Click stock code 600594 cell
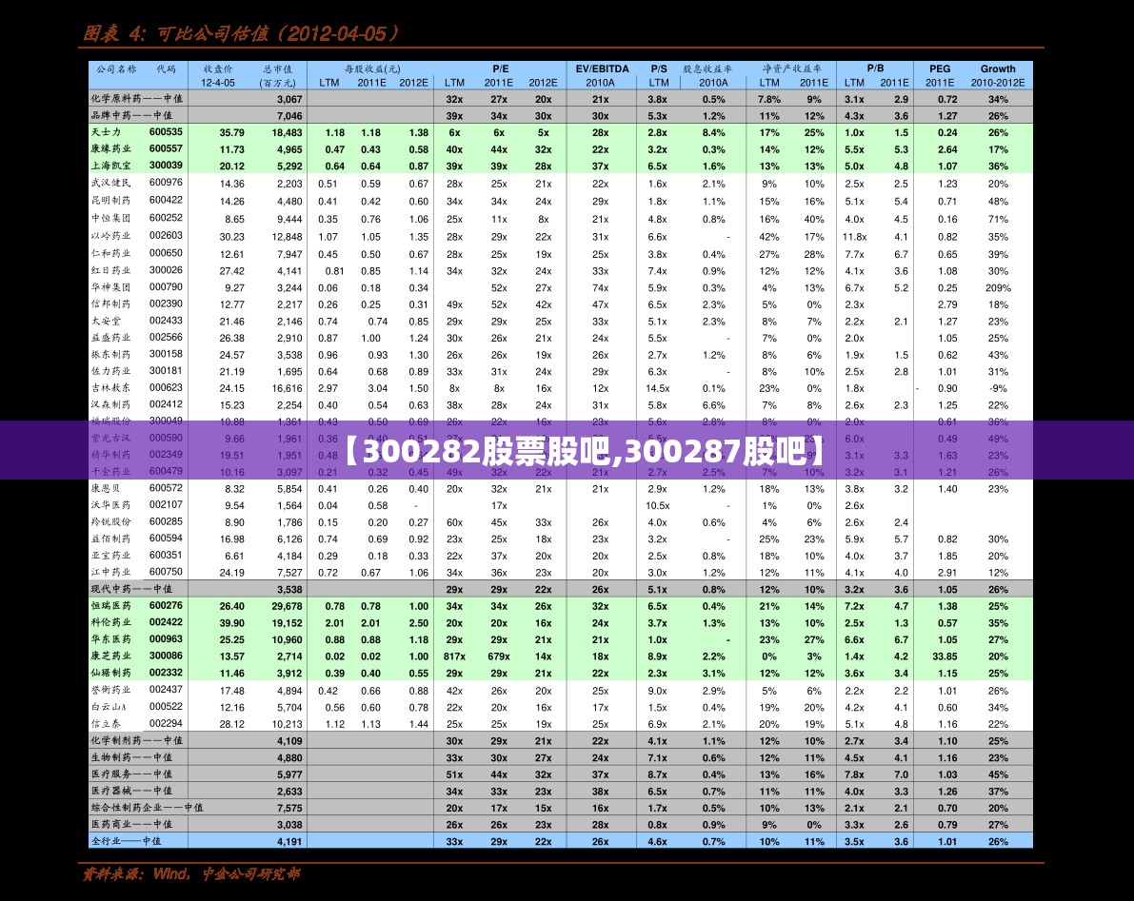1134x901 pixels. 166,539
